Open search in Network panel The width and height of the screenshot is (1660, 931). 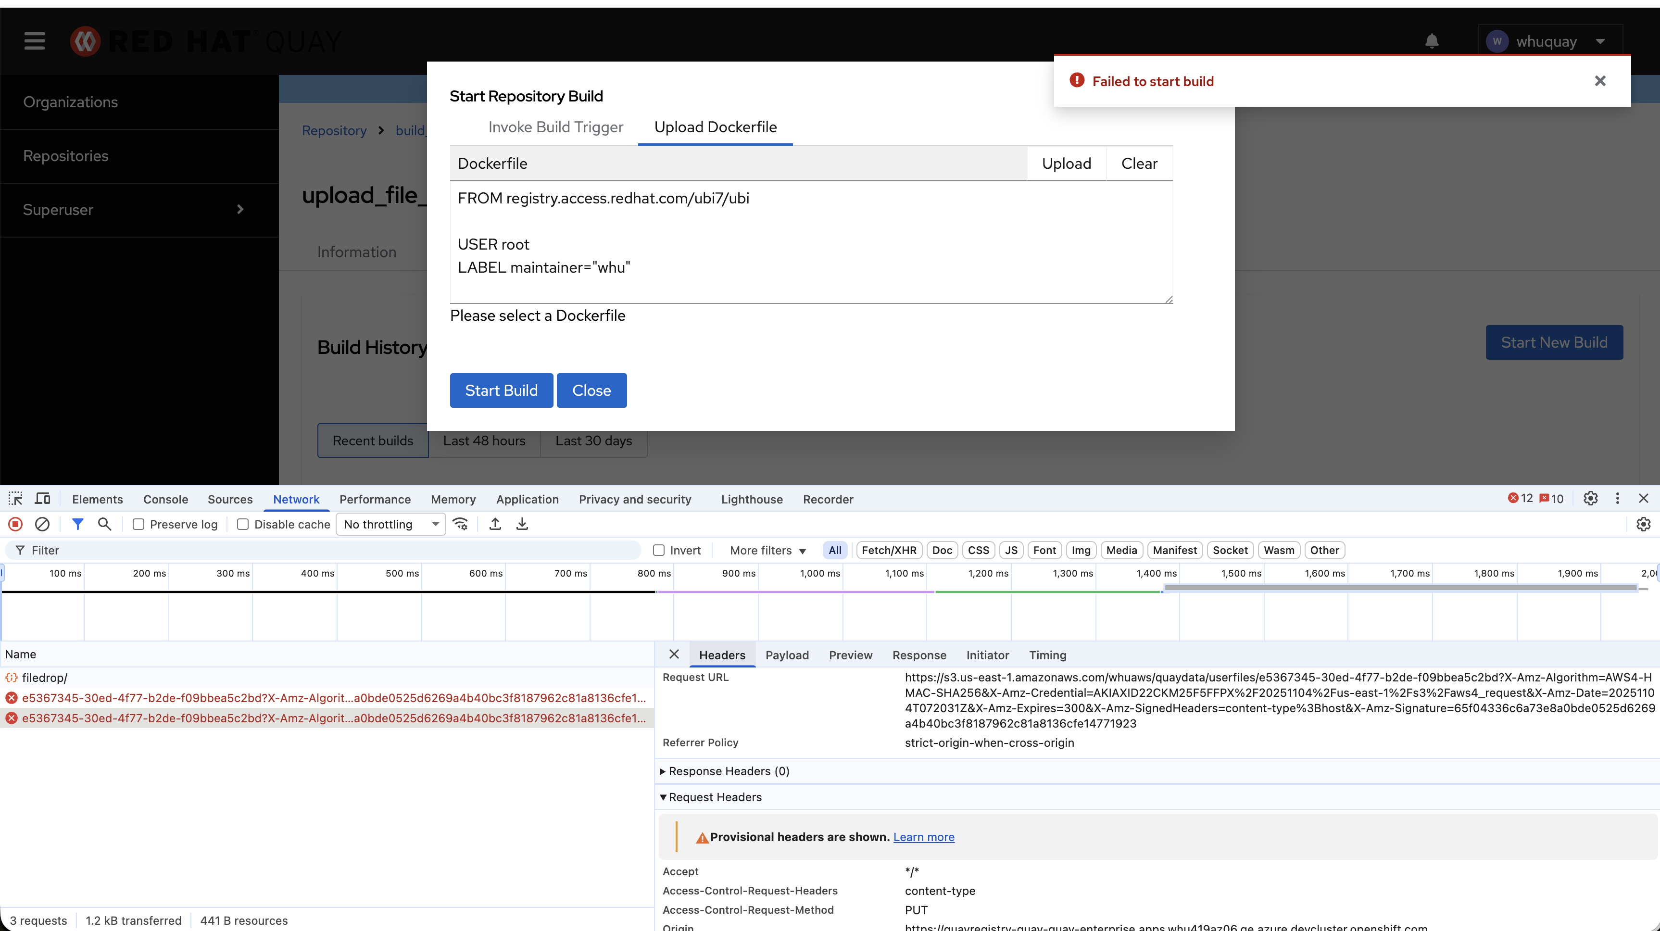point(104,525)
